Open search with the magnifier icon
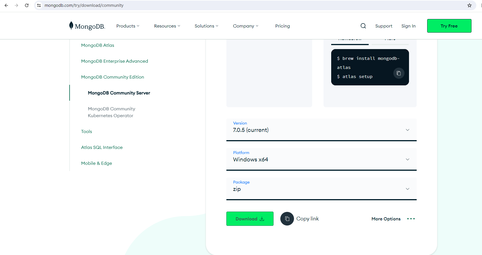Viewport: 482px width, 255px height. 363,26
